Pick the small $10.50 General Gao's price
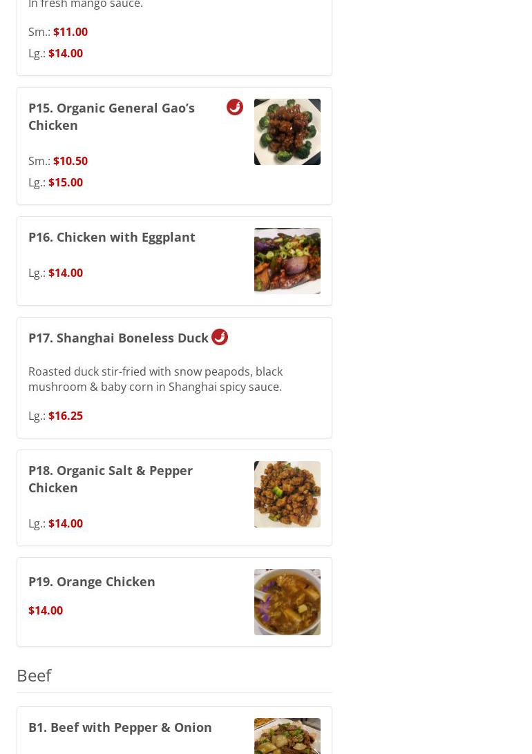Image resolution: width=532 pixels, height=754 pixels. click(70, 161)
